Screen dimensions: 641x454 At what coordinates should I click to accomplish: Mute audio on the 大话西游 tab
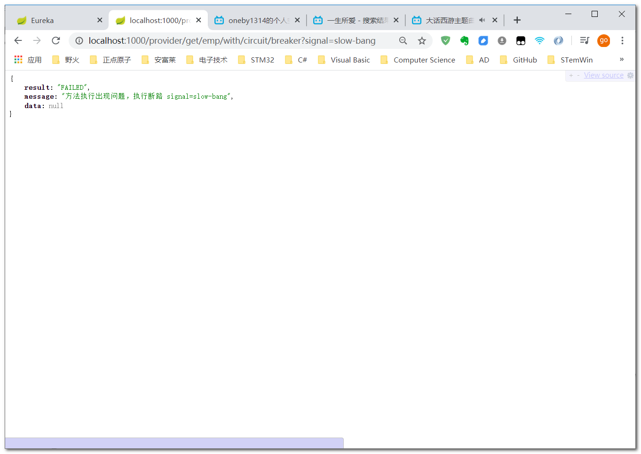[482, 20]
